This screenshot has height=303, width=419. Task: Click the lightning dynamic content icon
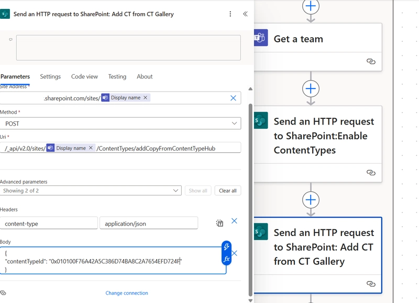tap(226, 246)
